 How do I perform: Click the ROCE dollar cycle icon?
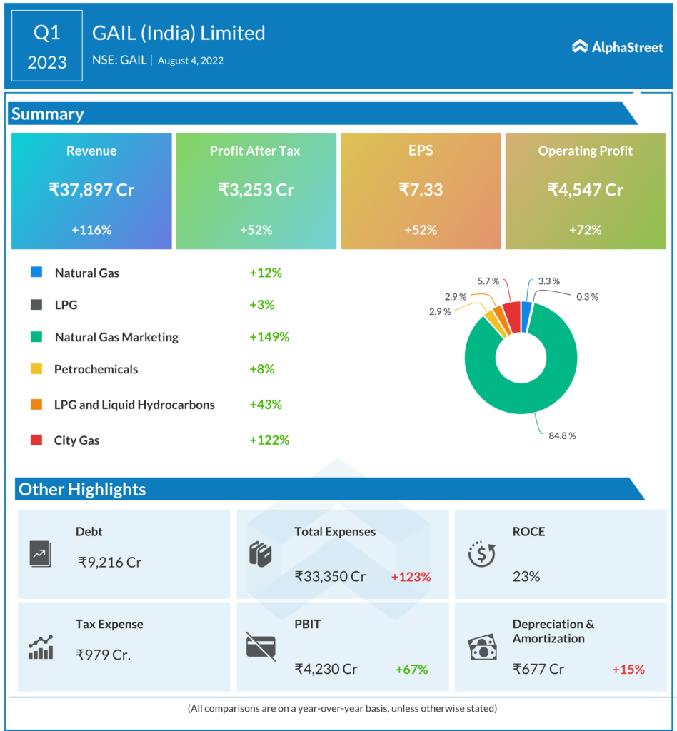481,553
